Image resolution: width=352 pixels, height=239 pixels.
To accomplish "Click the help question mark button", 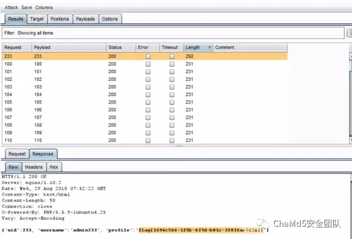I will [x=349, y=33].
